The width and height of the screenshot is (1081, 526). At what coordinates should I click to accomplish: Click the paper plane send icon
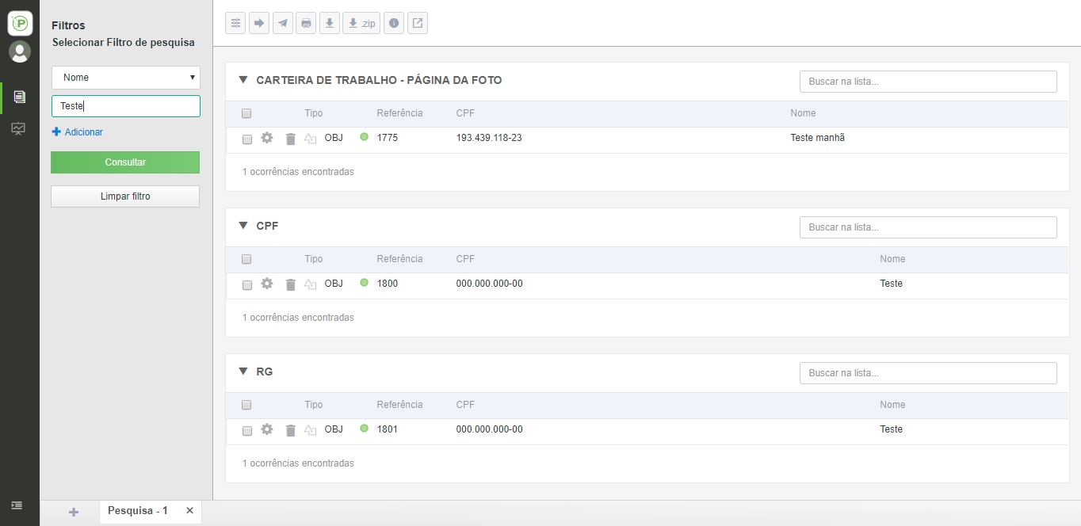click(283, 23)
